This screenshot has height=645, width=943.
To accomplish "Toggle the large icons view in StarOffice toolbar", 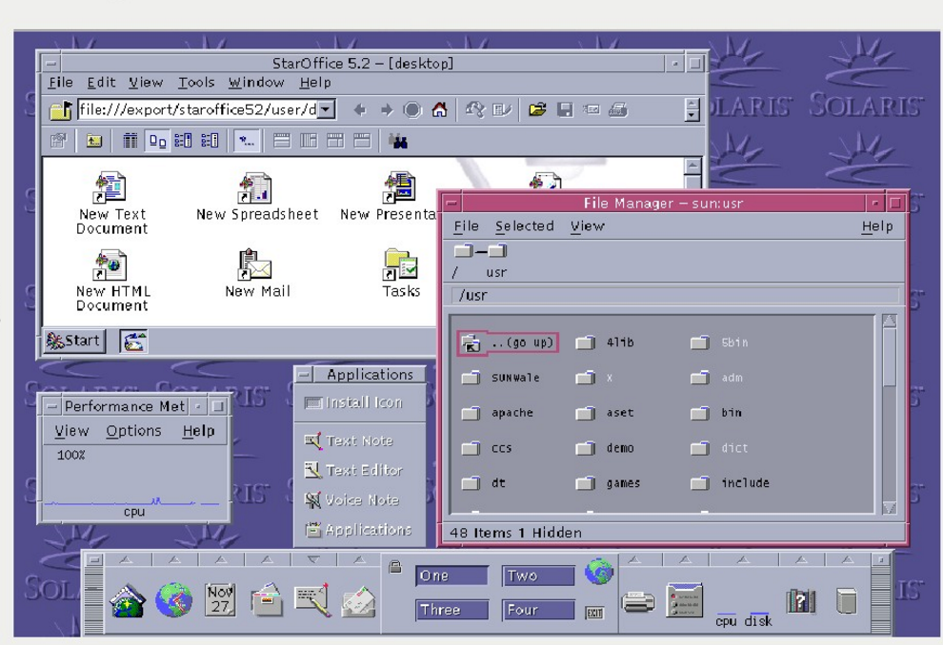I will click(x=157, y=141).
